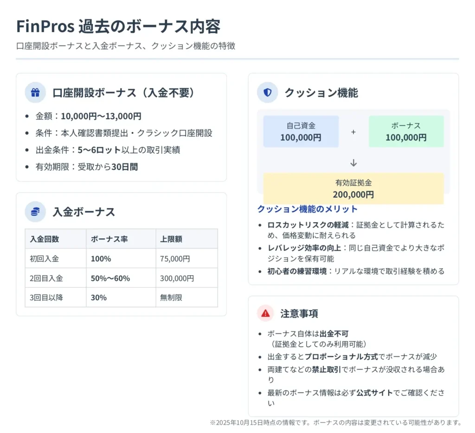Click the gift icon beside 口座開設ボーナス

click(35, 92)
